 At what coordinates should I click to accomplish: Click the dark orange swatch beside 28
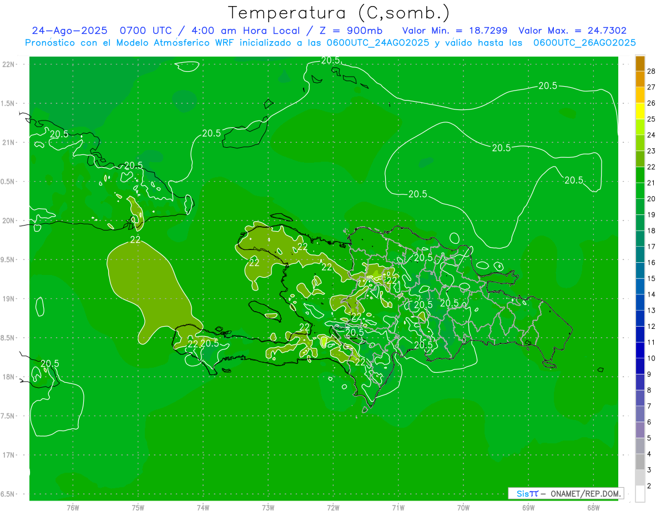[640, 63]
